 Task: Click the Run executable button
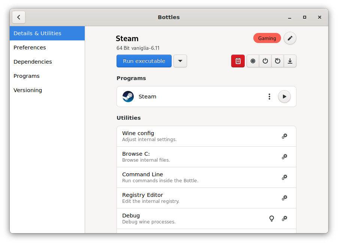[x=144, y=61]
